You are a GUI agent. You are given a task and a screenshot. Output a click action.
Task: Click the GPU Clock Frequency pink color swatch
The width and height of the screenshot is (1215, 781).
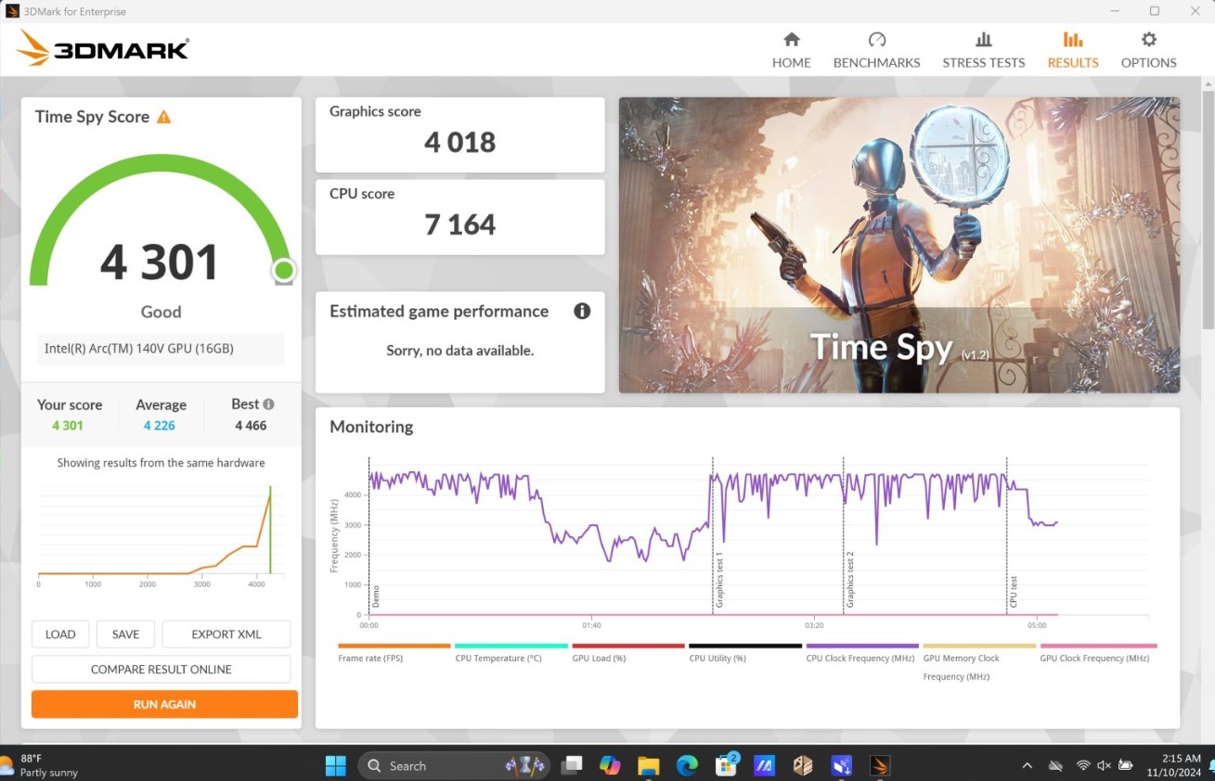(1096, 645)
